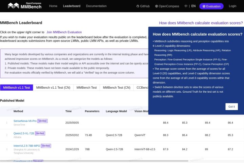The image size is (244, 163).
Task: Go to the Home menu item
Action: click(53, 6)
